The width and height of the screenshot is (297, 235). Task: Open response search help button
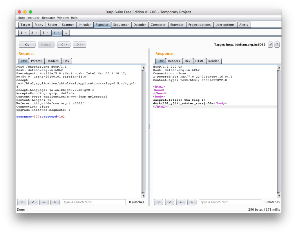(159, 202)
